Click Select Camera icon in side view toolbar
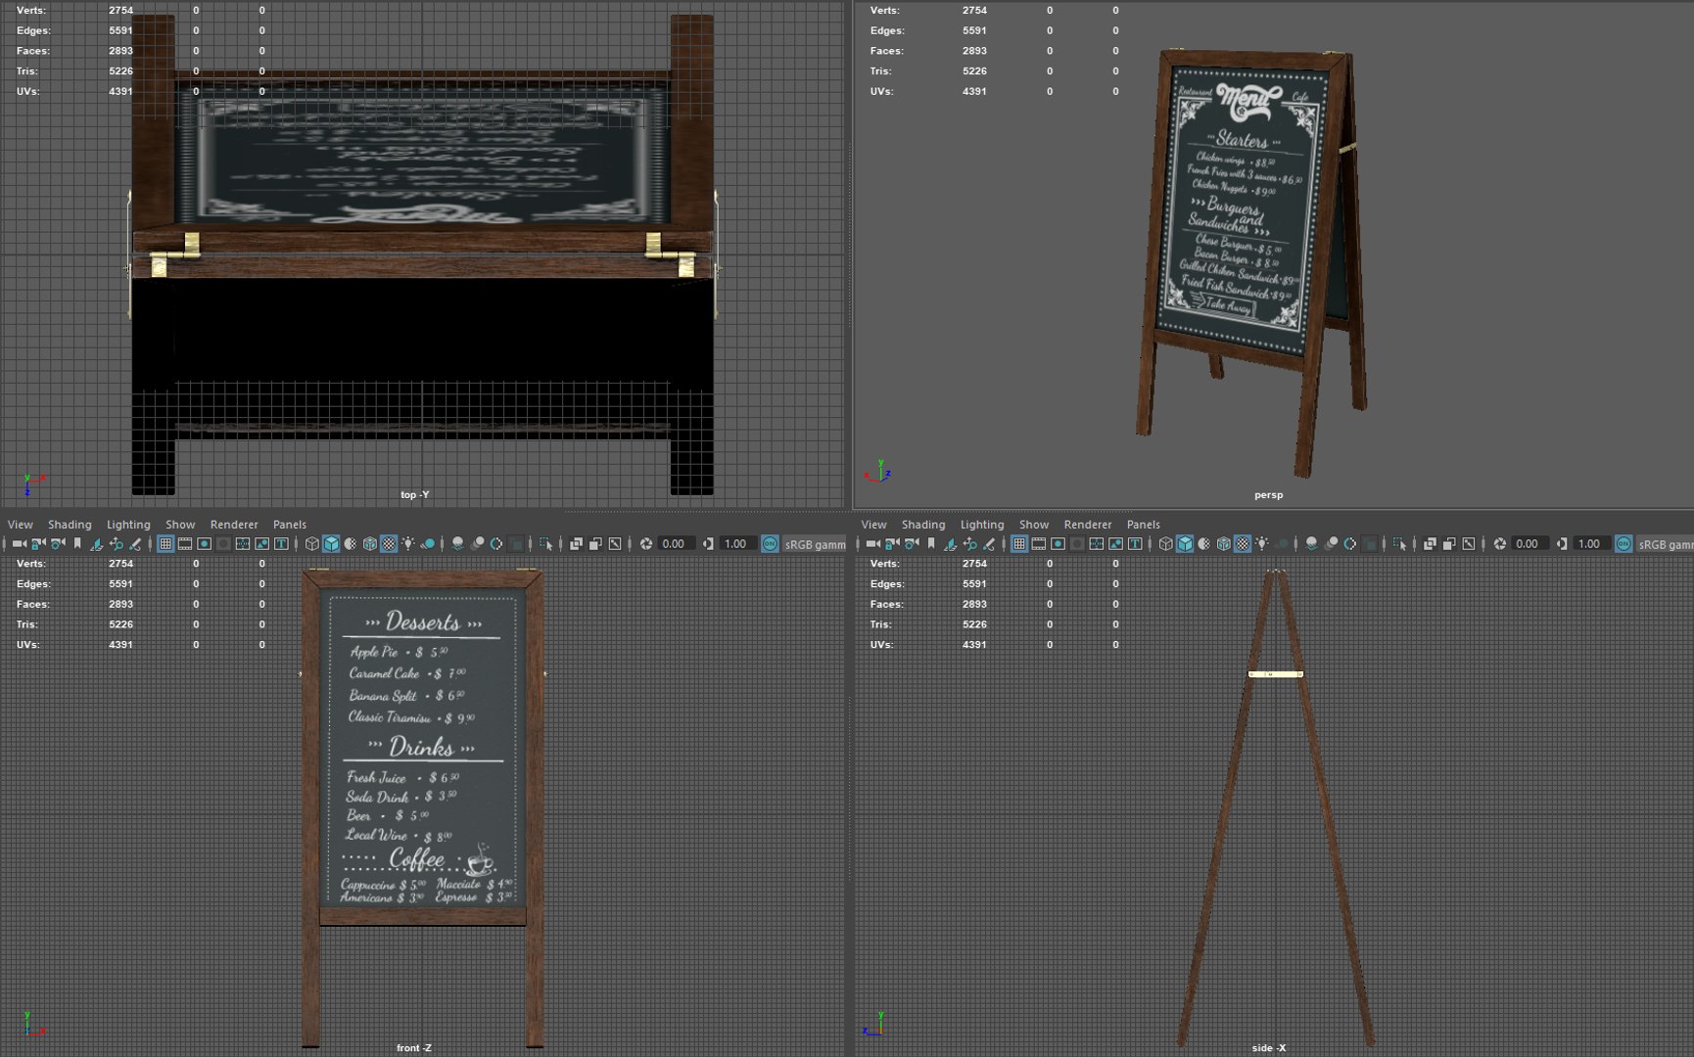Image resolution: width=1694 pixels, height=1057 pixels. (873, 544)
